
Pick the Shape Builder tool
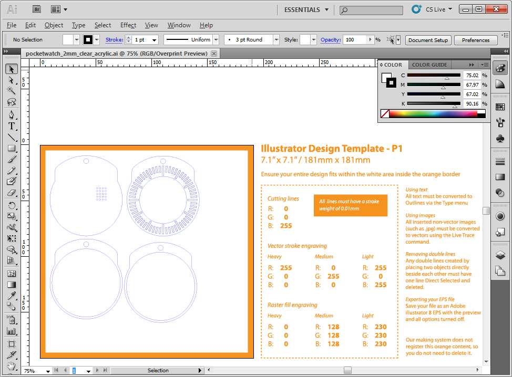(12, 249)
